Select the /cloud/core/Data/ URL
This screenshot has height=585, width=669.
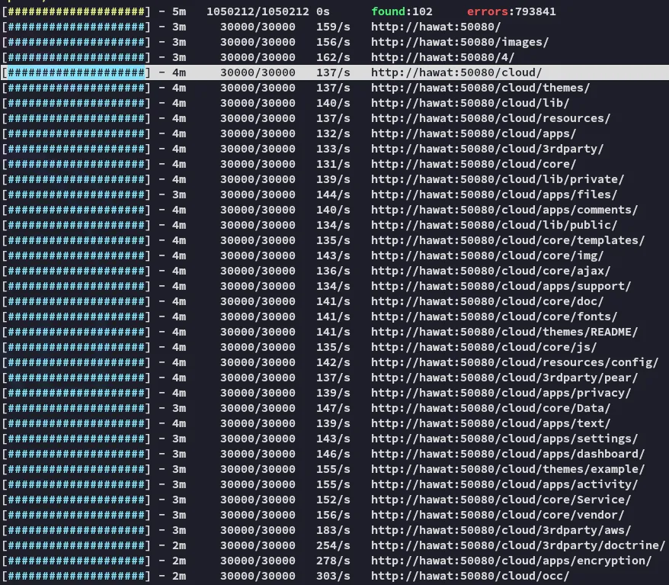coord(491,408)
